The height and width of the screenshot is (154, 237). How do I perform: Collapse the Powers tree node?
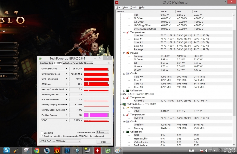click(x=124, y=53)
